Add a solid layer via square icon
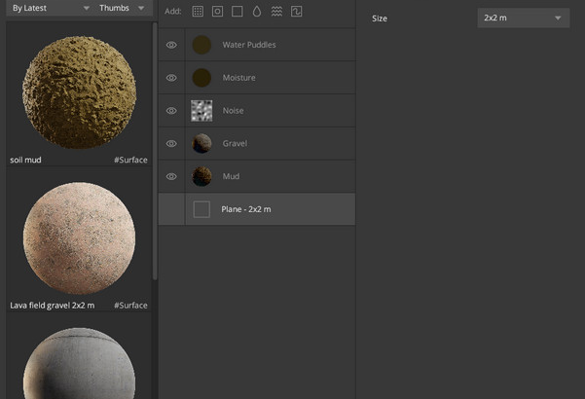585x399 pixels. pyautogui.click(x=238, y=11)
